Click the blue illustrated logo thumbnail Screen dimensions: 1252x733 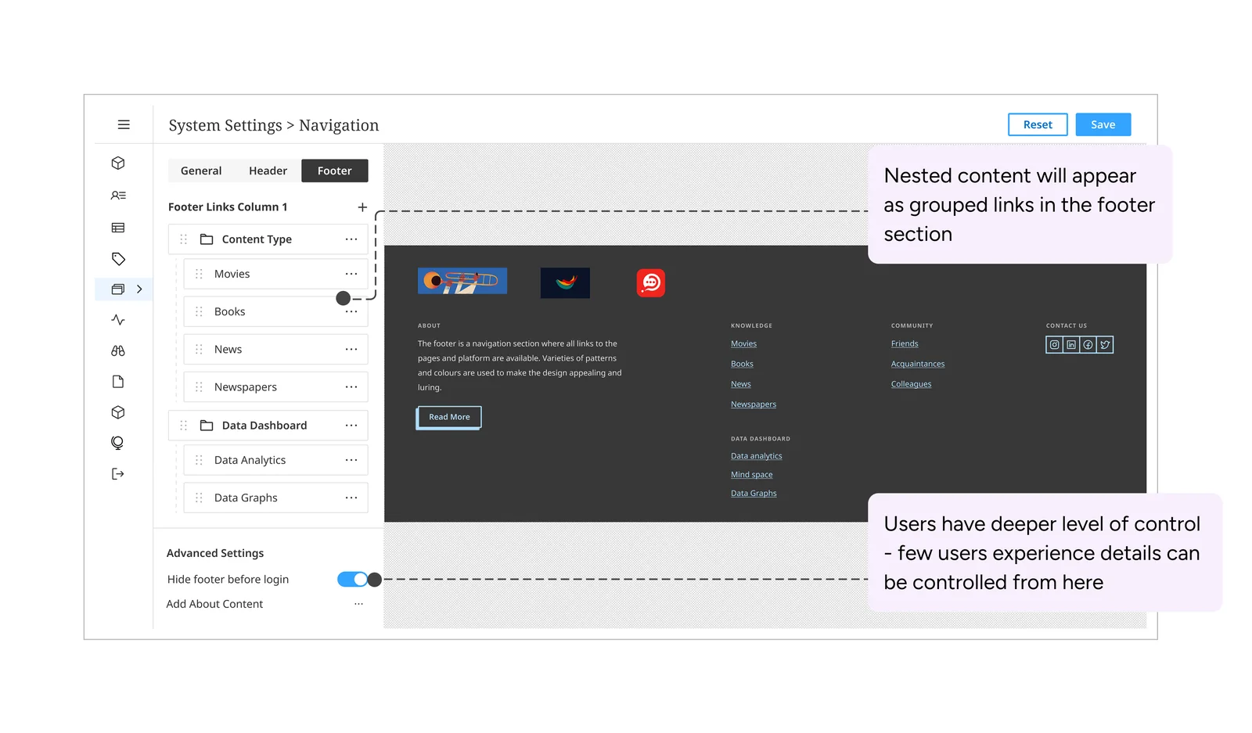[x=462, y=281]
